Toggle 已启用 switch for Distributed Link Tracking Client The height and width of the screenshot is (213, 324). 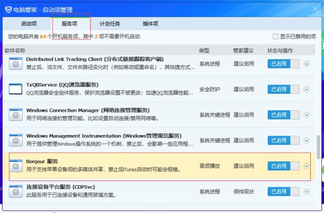coord(283,64)
